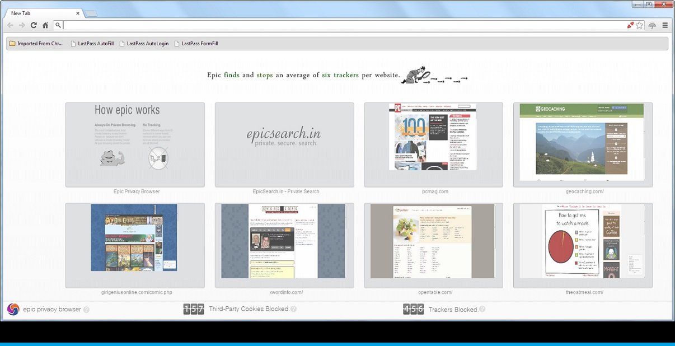Click the LastPass AutoLogin bookmark

[x=143, y=44]
